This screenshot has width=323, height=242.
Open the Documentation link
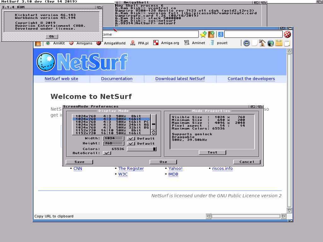117,78
